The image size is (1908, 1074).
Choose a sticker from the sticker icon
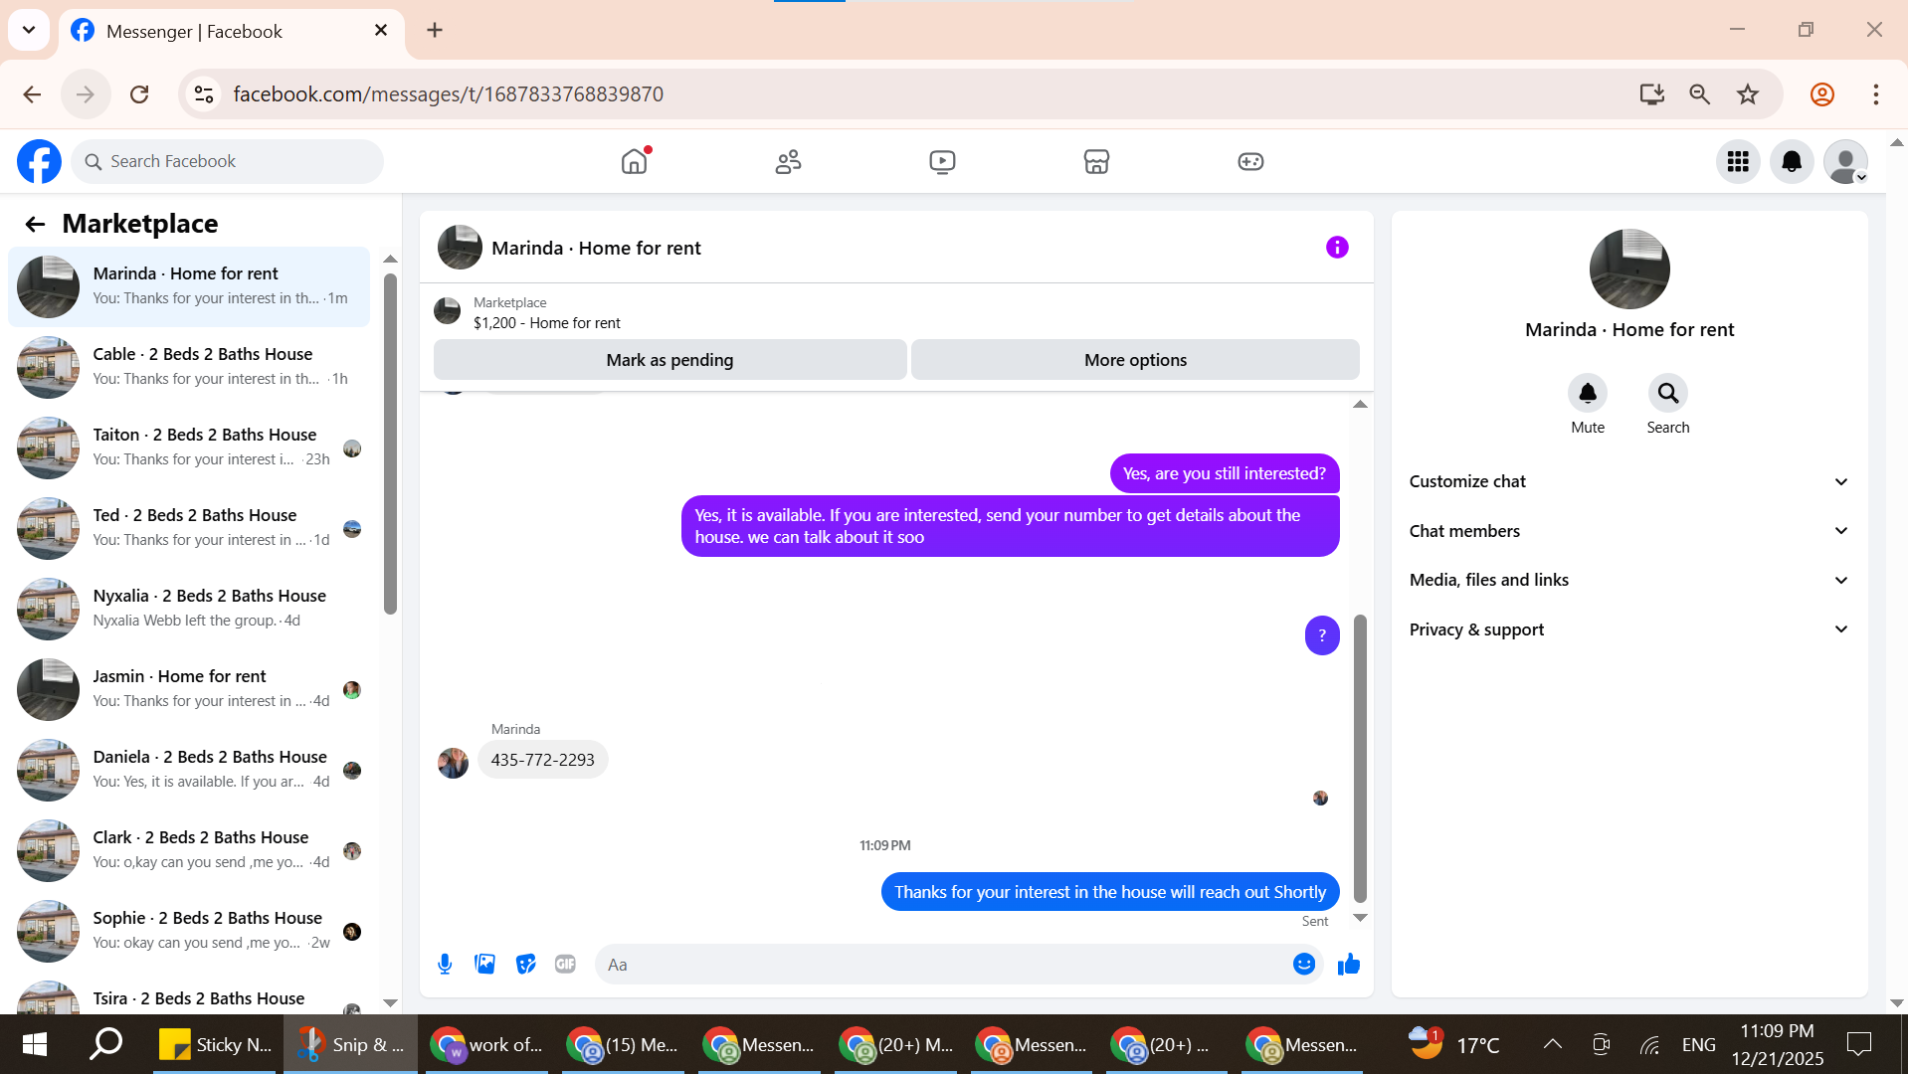pyautogui.click(x=525, y=964)
